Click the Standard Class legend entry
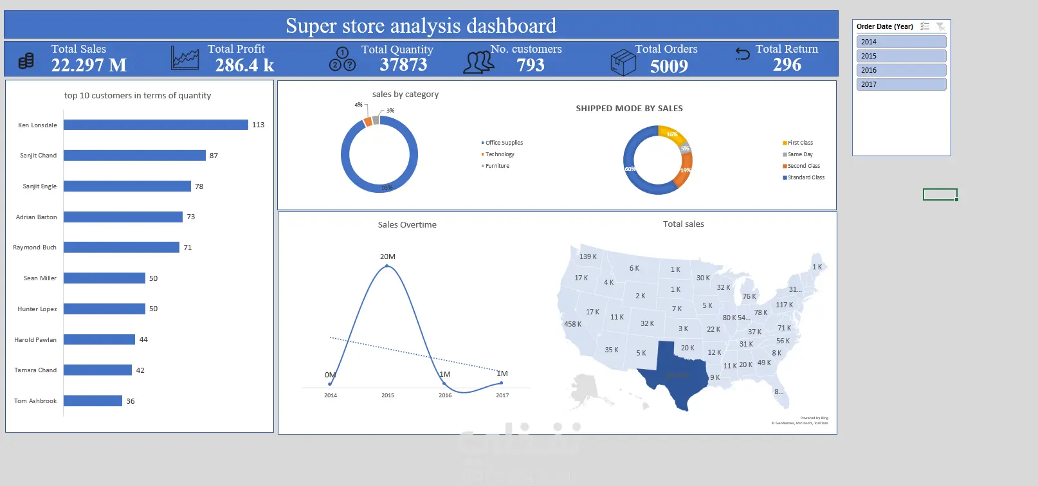Viewport: 1038px width, 486px height. 803,177
